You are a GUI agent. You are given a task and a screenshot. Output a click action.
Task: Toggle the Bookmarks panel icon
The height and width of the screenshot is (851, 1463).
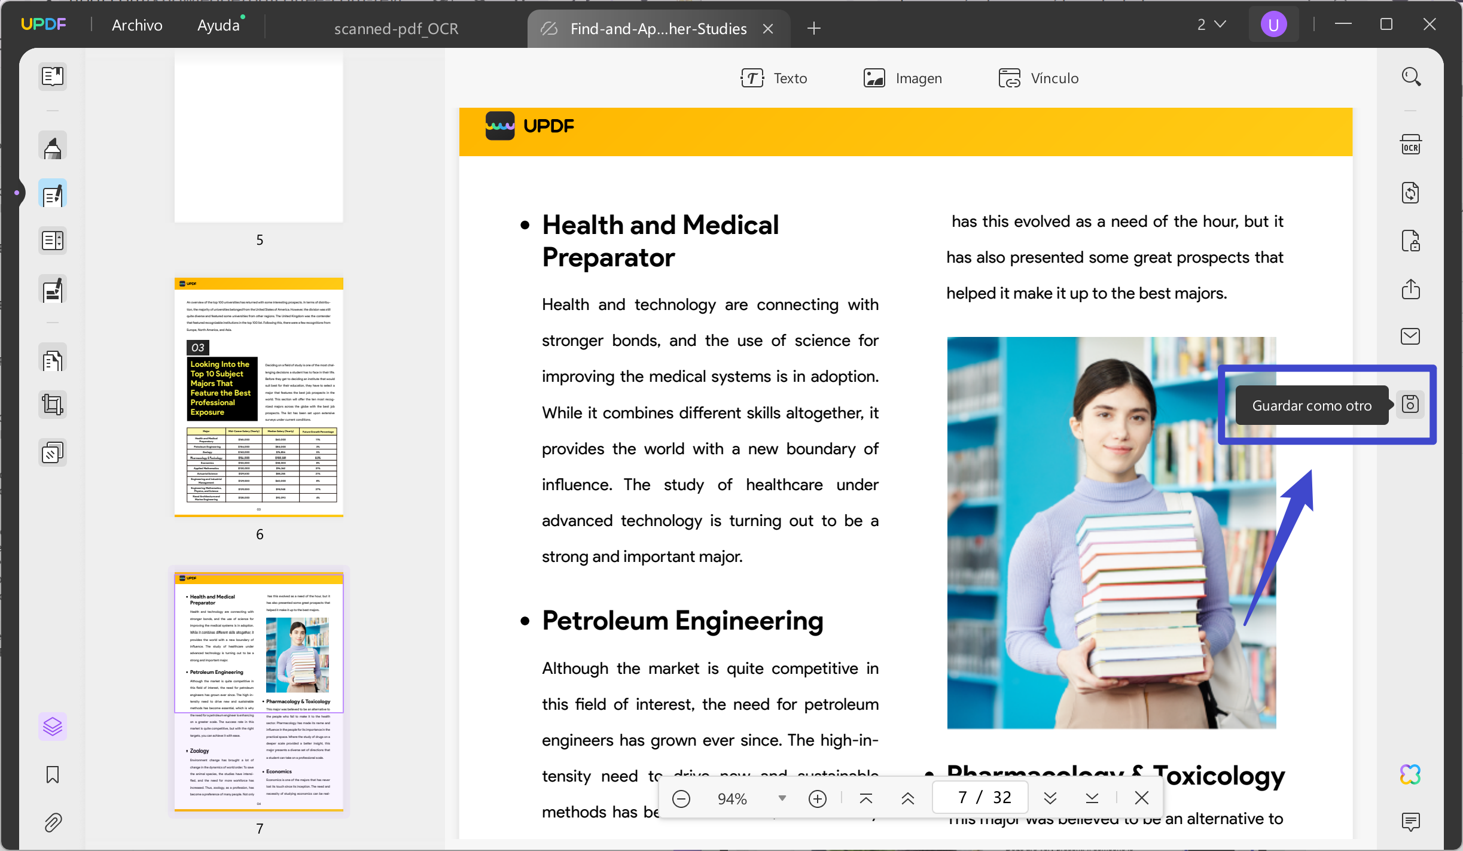coord(53,775)
